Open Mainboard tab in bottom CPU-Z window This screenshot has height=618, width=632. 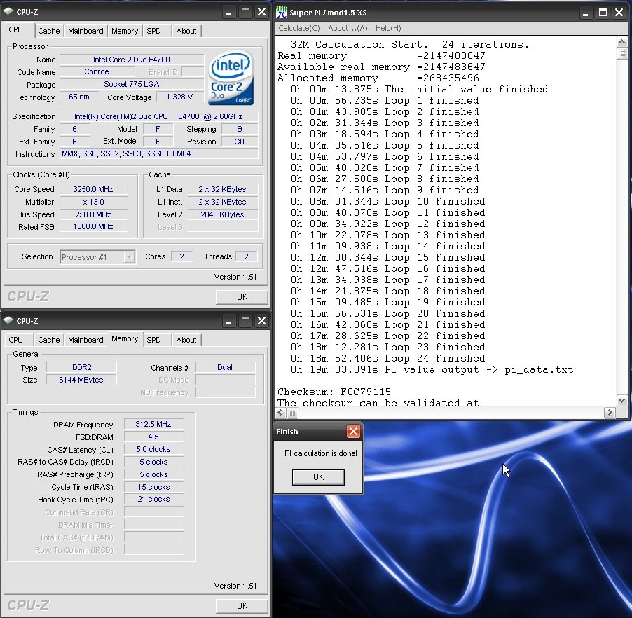point(85,340)
